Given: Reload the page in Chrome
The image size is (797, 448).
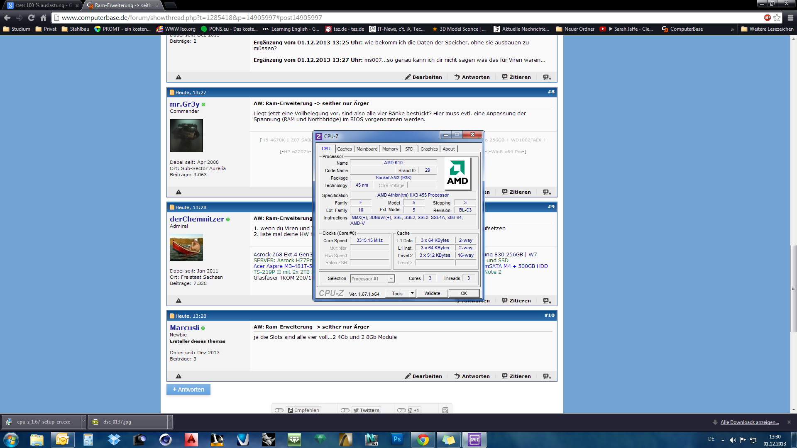Looking at the screenshot, I should (x=31, y=18).
